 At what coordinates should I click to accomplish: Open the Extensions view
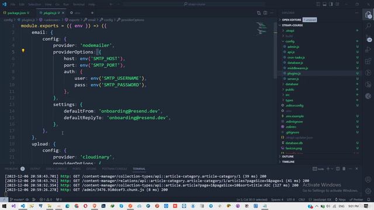(368, 61)
